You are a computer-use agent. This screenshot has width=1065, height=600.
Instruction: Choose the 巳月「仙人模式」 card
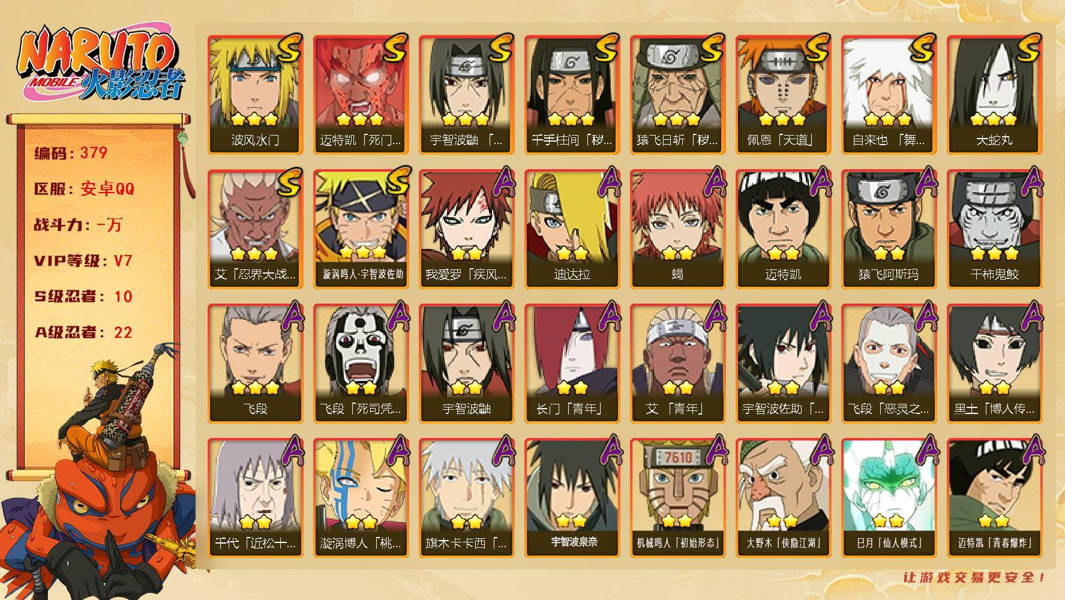pyautogui.click(x=889, y=498)
